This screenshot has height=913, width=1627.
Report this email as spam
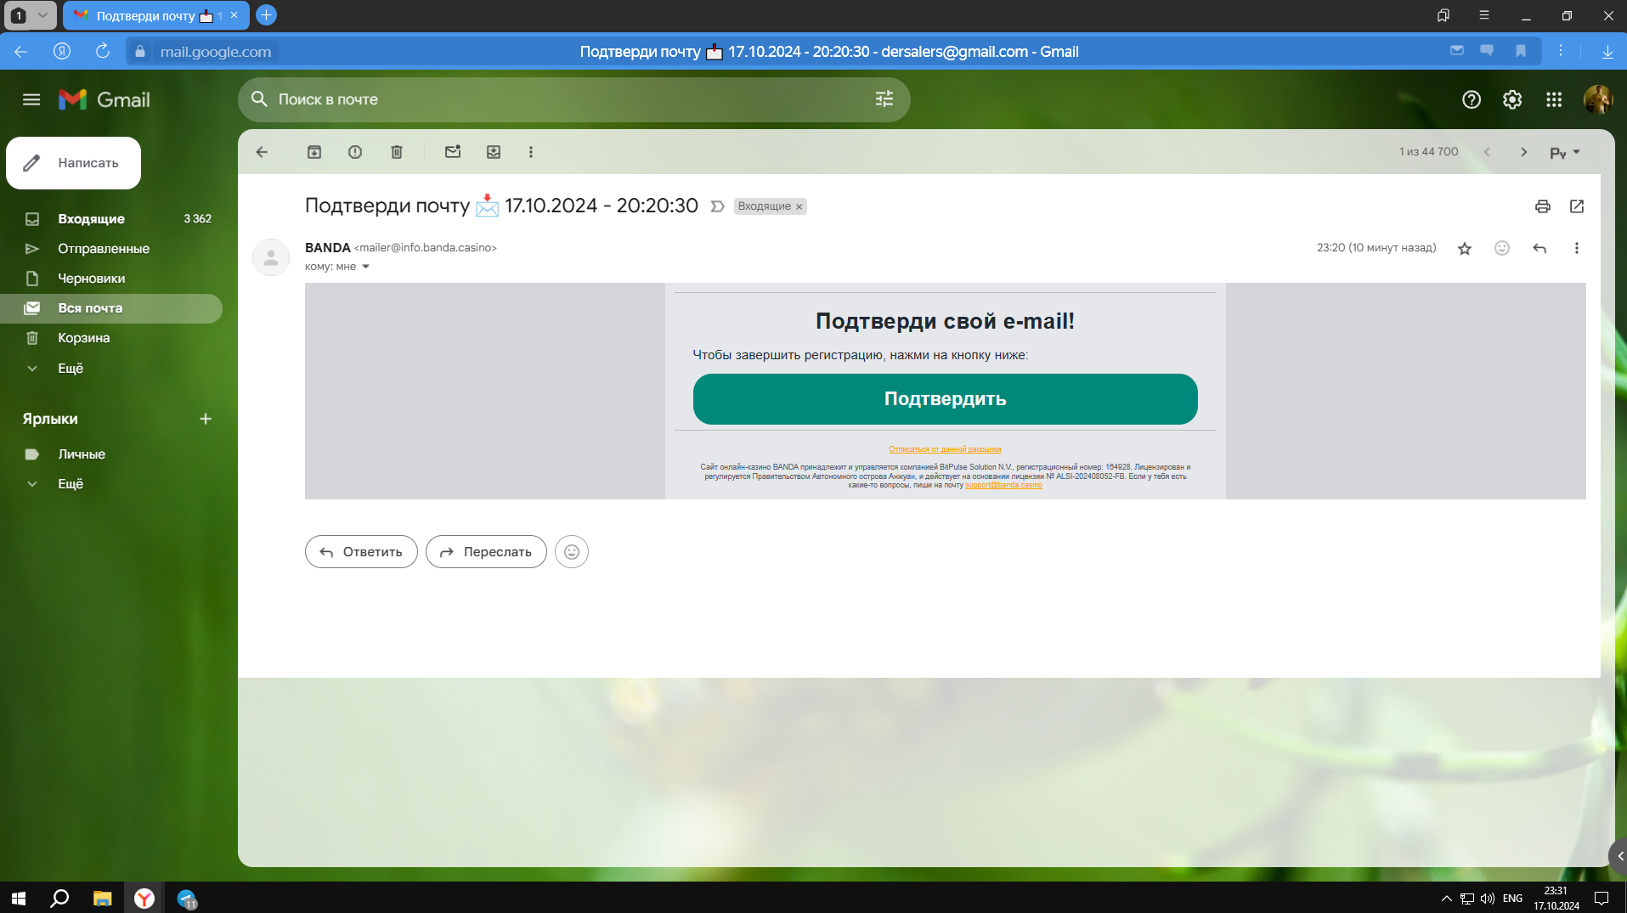click(355, 152)
